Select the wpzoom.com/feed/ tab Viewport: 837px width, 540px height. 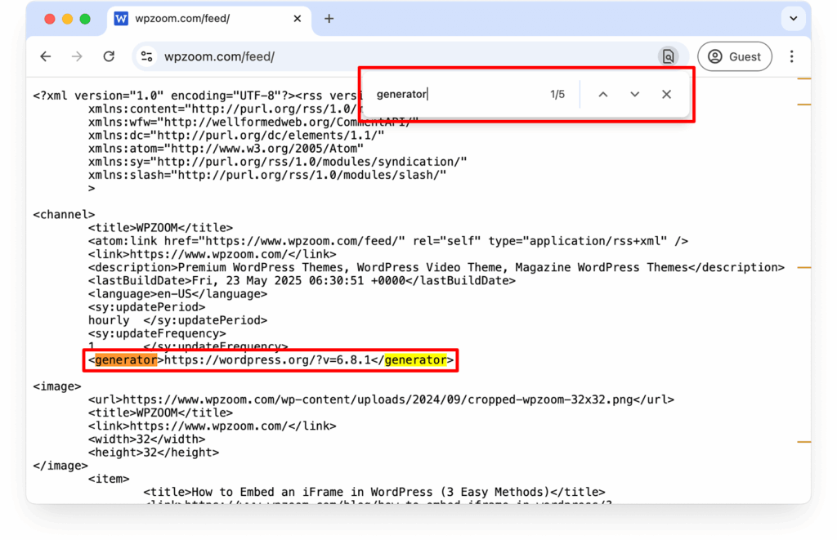pos(209,19)
